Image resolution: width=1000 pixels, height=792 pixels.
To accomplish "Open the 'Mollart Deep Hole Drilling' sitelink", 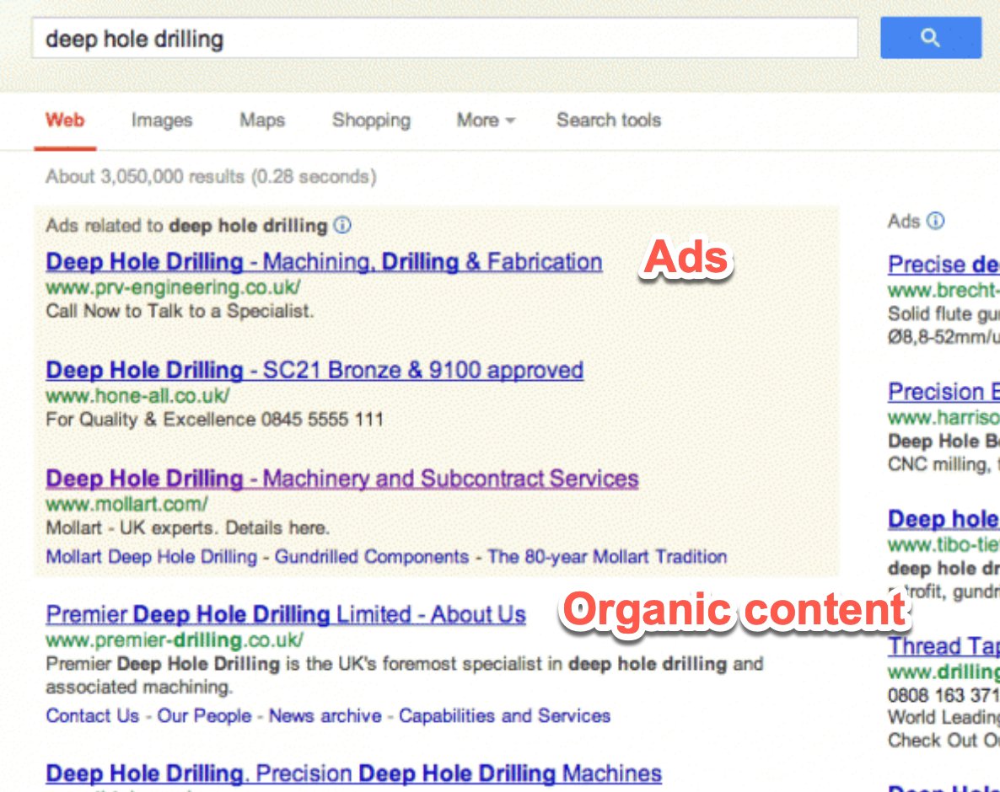I will 151,556.
